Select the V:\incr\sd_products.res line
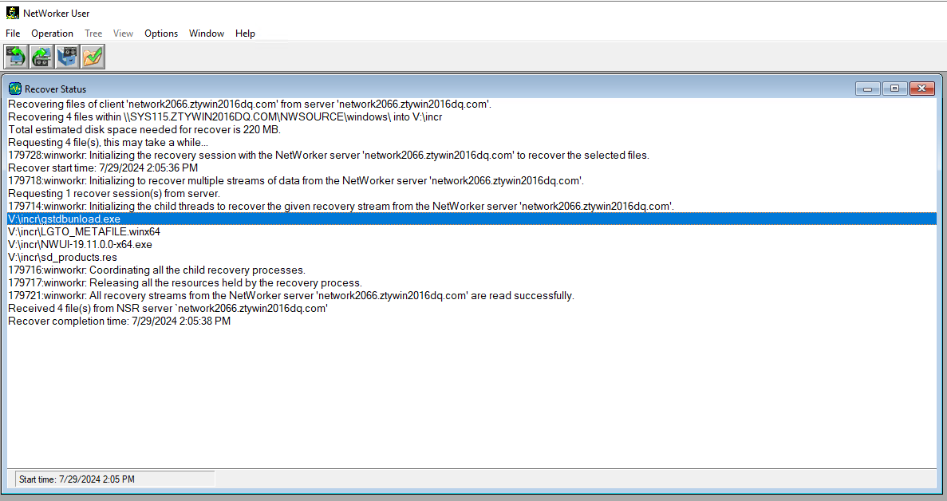The width and height of the screenshot is (947, 501). tap(62, 257)
